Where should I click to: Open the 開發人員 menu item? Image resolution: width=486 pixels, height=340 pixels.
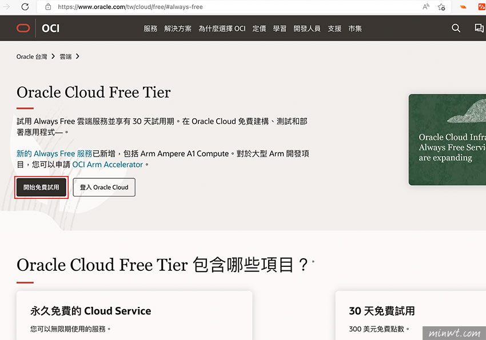pyautogui.click(x=307, y=29)
